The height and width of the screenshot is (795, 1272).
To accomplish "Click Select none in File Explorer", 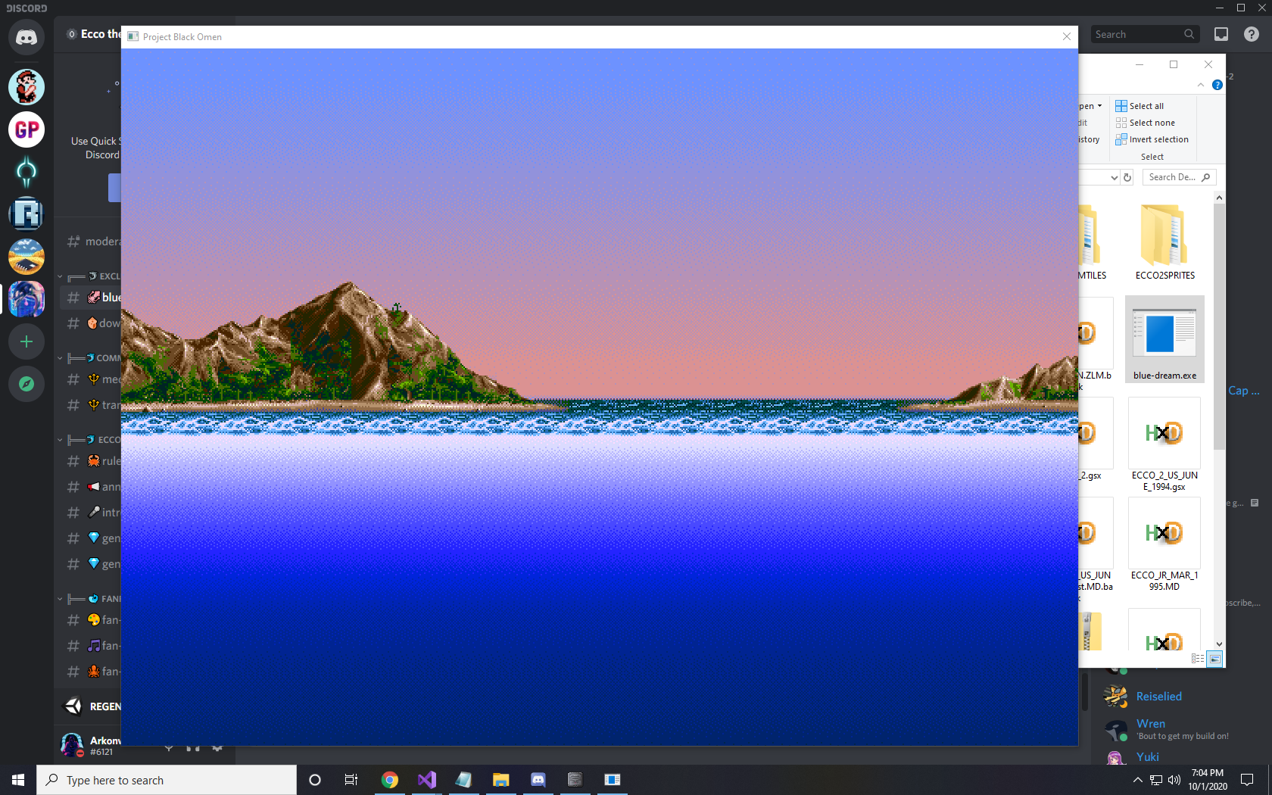I will (x=1146, y=123).
